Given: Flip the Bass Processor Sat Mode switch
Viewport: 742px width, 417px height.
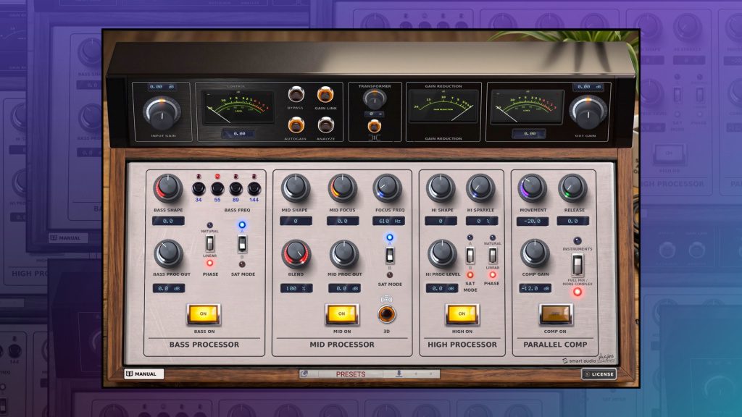Looking at the screenshot, I should pyautogui.click(x=242, y=243).
